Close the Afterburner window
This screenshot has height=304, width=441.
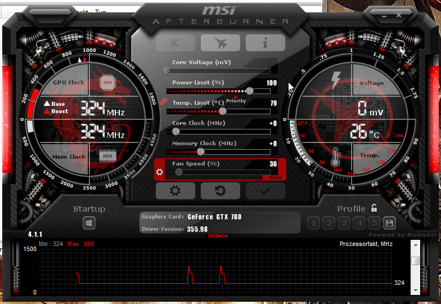pyautogui.click(x=398, y=15)
